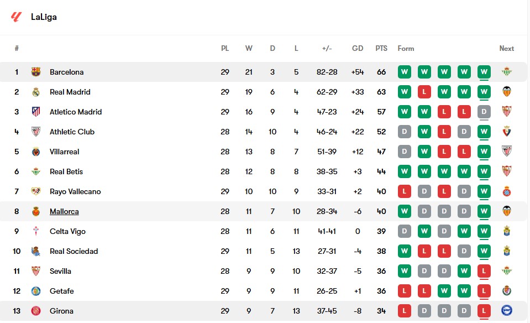Open Barcelona's next opponent Real Betis badge
This screenshot has height=323, width=530.
(x=506, y=72)
